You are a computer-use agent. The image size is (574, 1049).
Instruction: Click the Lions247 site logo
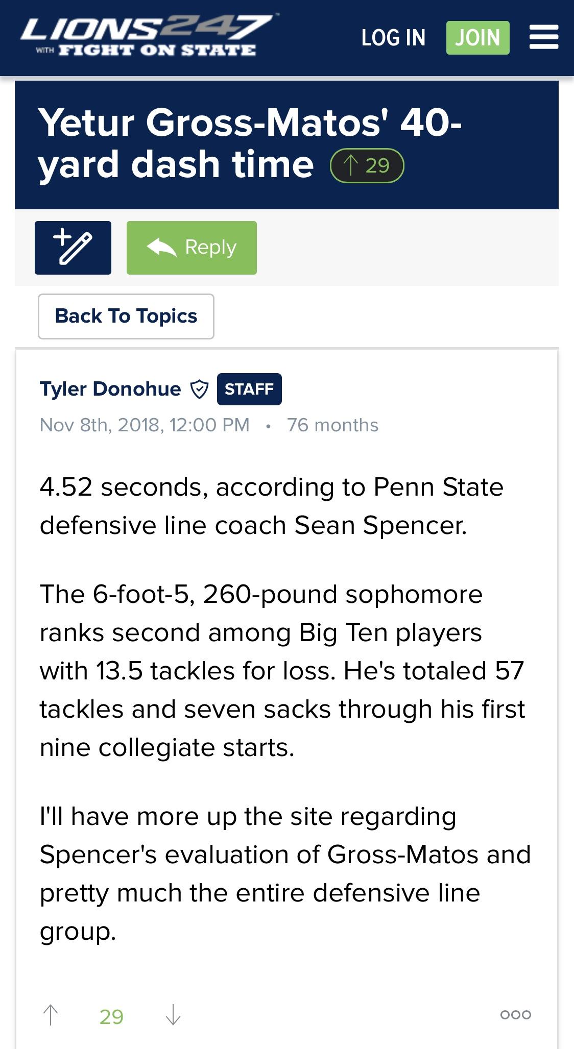148,36
